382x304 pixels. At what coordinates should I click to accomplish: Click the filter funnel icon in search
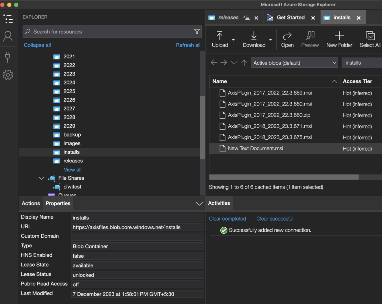tap(197, 32)
